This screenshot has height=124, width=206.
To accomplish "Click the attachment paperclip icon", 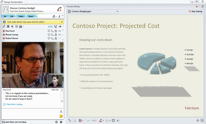I will (59, 16).
